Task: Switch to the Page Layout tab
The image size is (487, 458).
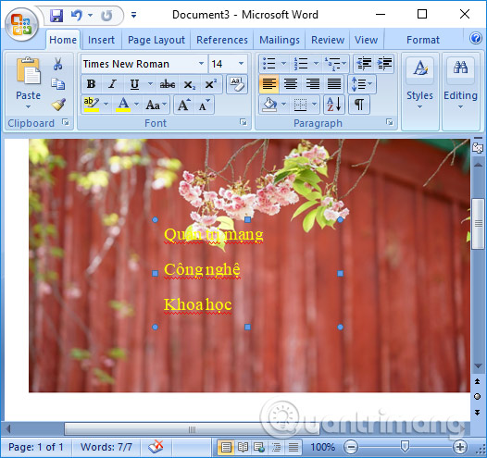Action: pyautogui.click(x=156, y=40)
